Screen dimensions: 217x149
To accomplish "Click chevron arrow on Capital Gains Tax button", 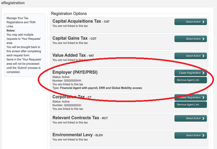I will point(203,39).
